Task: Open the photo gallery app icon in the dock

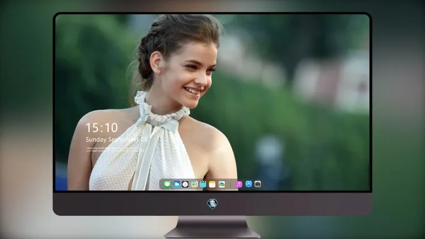Action: [x=222, y=184]
